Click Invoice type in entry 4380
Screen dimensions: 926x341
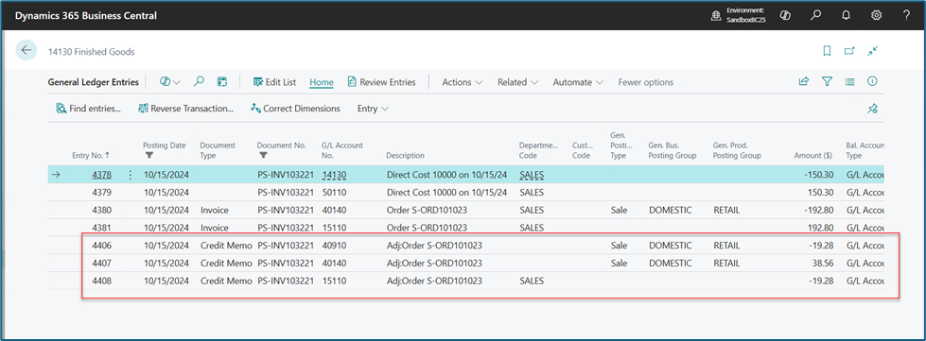tap(214, 210)
